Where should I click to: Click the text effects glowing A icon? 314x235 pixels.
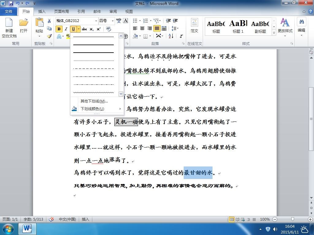point(59,36)
